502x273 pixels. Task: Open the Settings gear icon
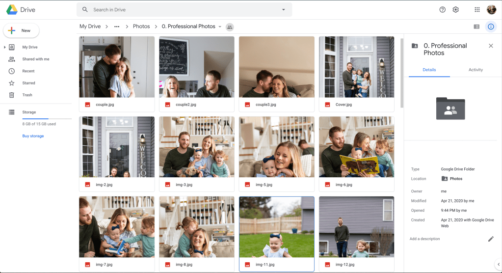point(455,10)
